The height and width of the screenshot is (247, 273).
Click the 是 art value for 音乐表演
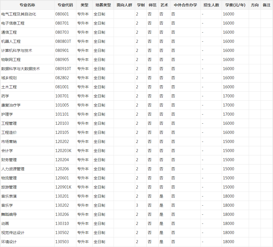tap(161, 196)
